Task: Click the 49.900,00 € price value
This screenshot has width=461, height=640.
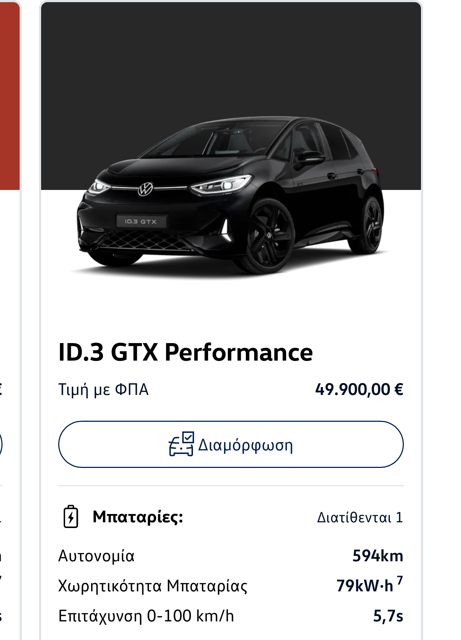Action: pos(359,389)
